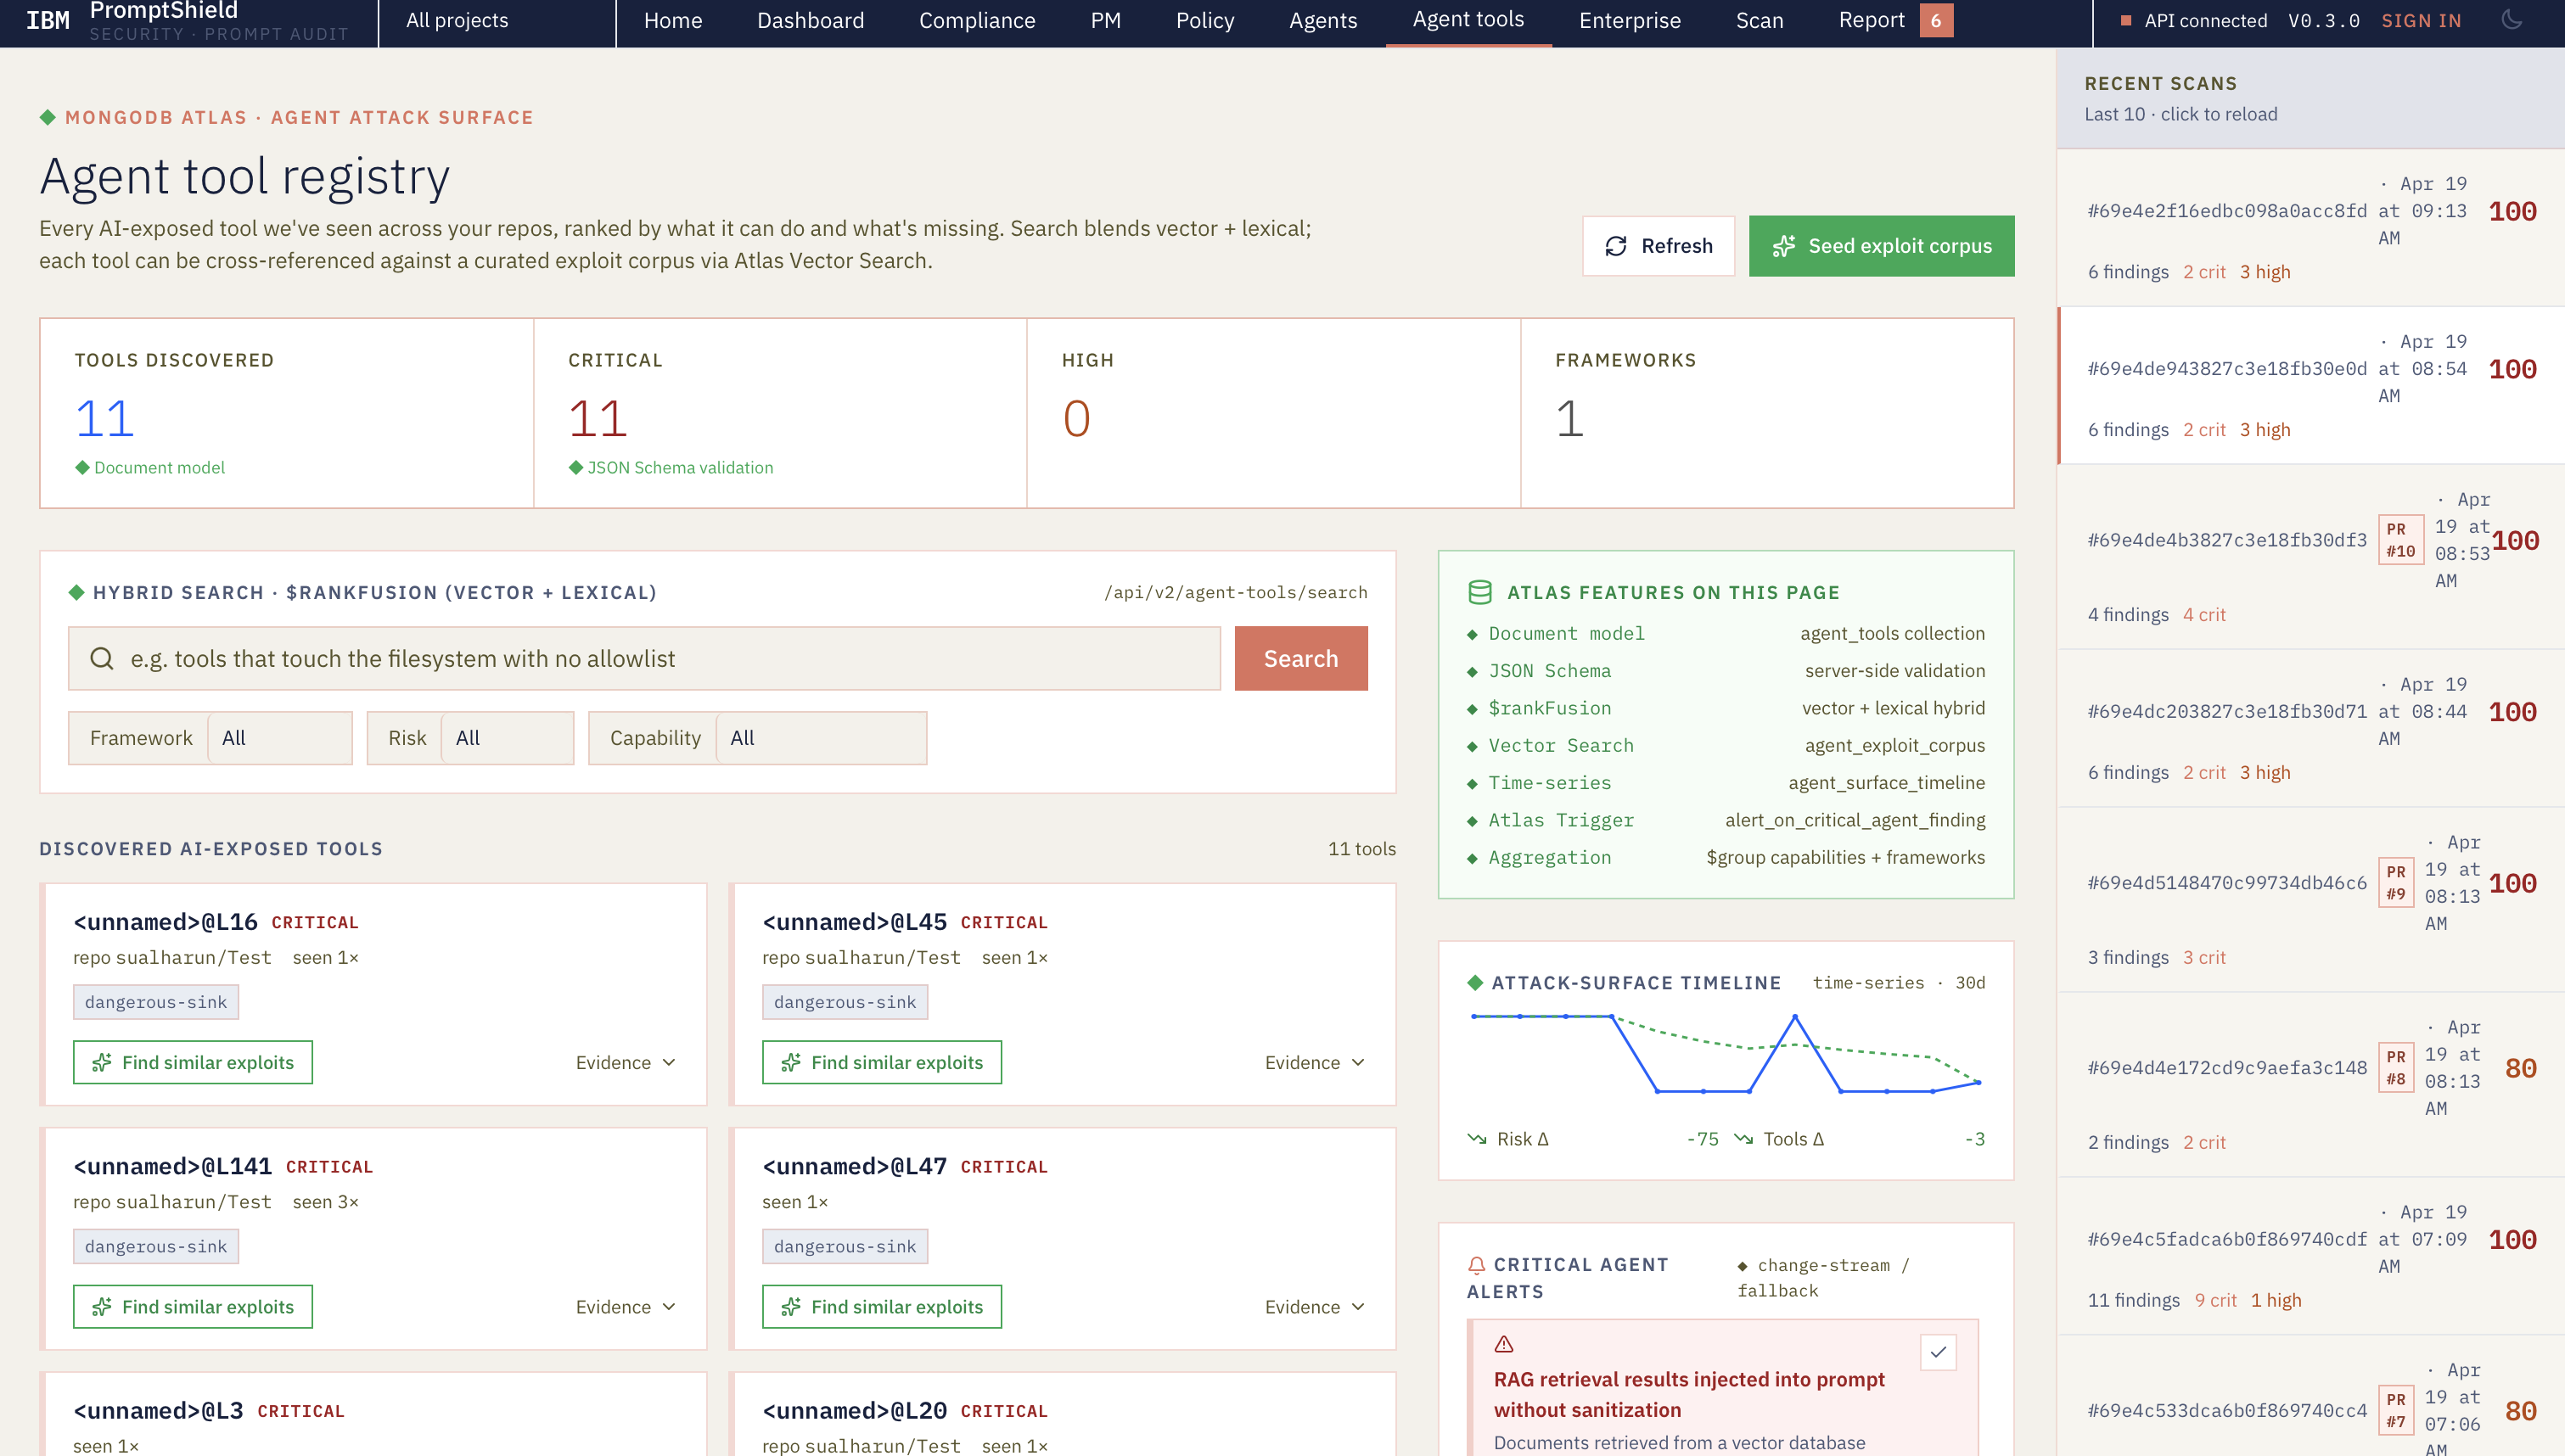Open the Enterprise nav item

(x=1629, y=21)
